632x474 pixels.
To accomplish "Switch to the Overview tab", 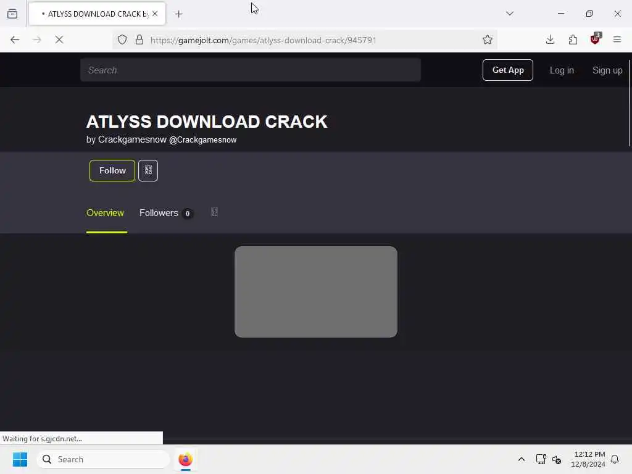I will [105, 213].
